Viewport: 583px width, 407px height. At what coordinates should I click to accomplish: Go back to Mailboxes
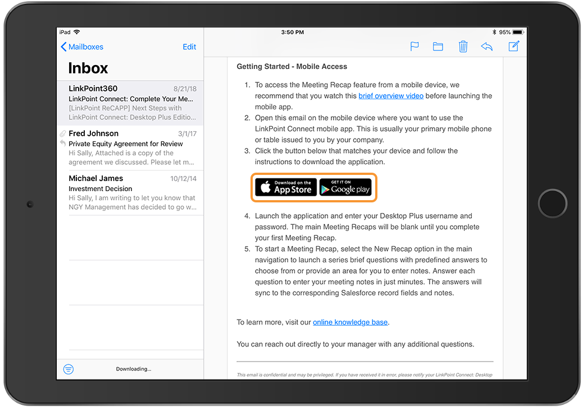(x=82, y=47)
